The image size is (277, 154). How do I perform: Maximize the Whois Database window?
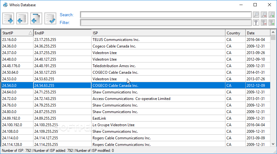[255, 5]
